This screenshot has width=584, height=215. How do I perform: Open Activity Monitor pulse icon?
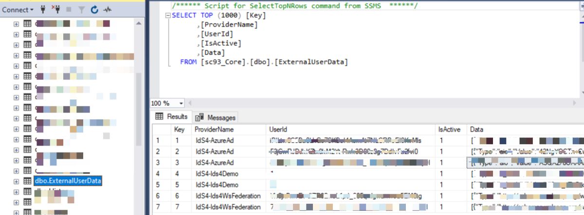108,9
